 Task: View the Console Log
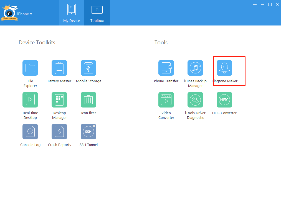(x=30, y=132)
